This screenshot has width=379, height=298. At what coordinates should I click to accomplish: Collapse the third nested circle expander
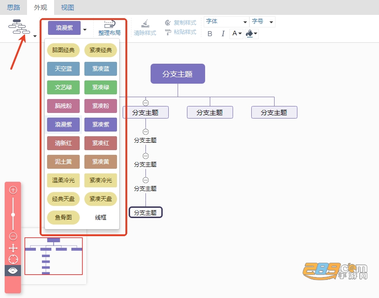(145, 180)
